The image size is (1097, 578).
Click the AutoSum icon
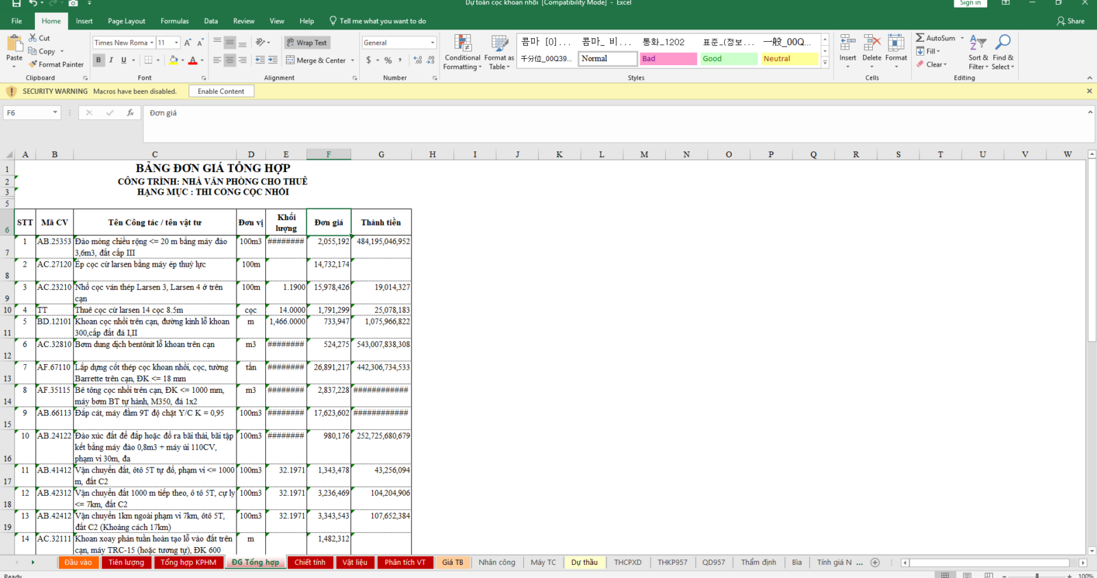coord(920,38)
